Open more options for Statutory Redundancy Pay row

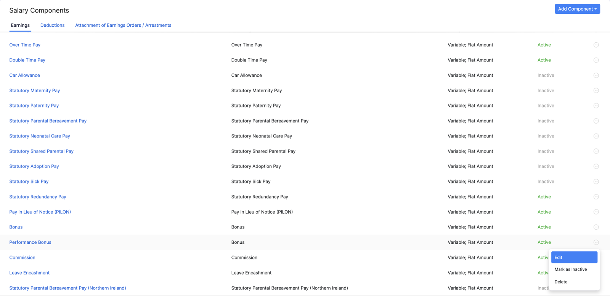pos(596,197)
